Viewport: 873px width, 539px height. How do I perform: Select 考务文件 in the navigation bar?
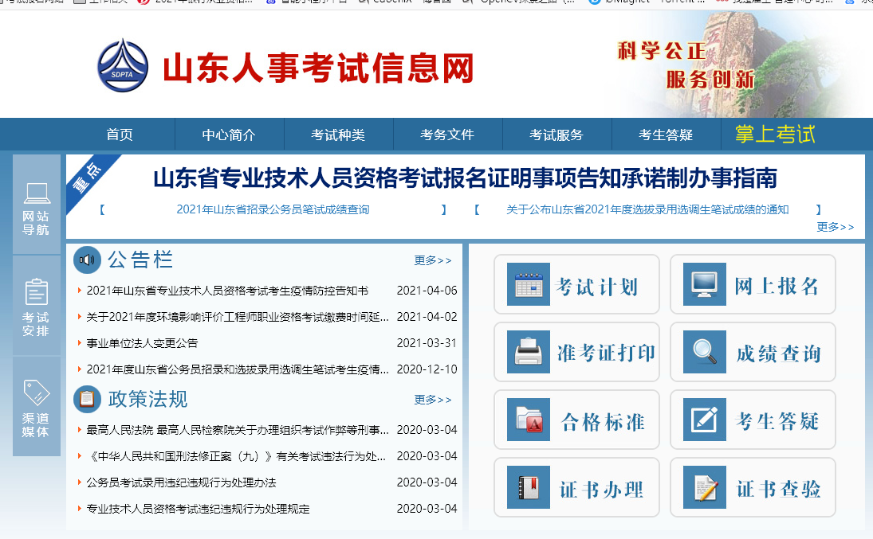pos(447,135)
